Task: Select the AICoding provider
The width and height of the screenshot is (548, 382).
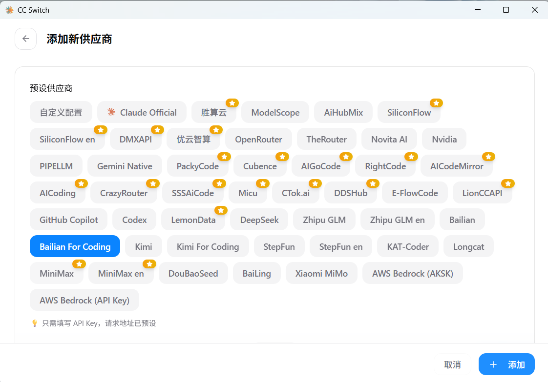Action: [58, 193]
